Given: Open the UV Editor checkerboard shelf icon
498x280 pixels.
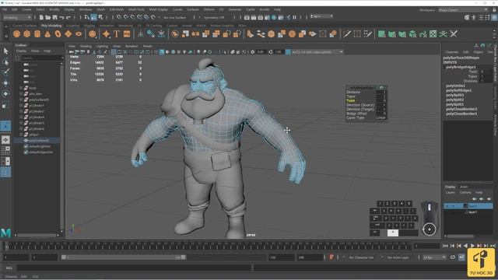Looking at the screenshot, I should click(x=433, y=33).
